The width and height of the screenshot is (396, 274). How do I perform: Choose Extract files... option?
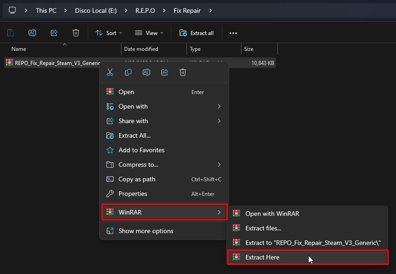click(x=263, y=228)
